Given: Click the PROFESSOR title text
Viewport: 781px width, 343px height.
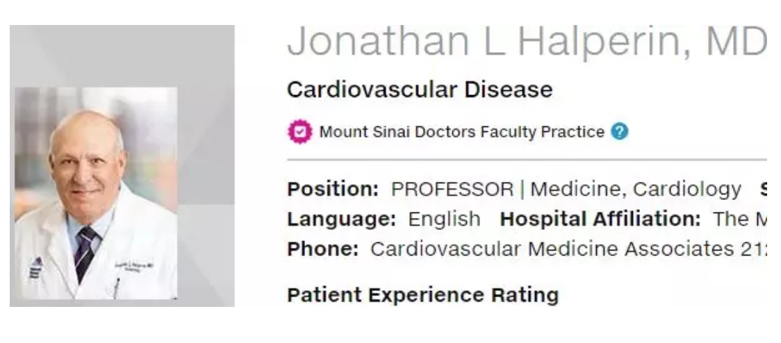Looking at the screenshot, I should tap(452, 189).
